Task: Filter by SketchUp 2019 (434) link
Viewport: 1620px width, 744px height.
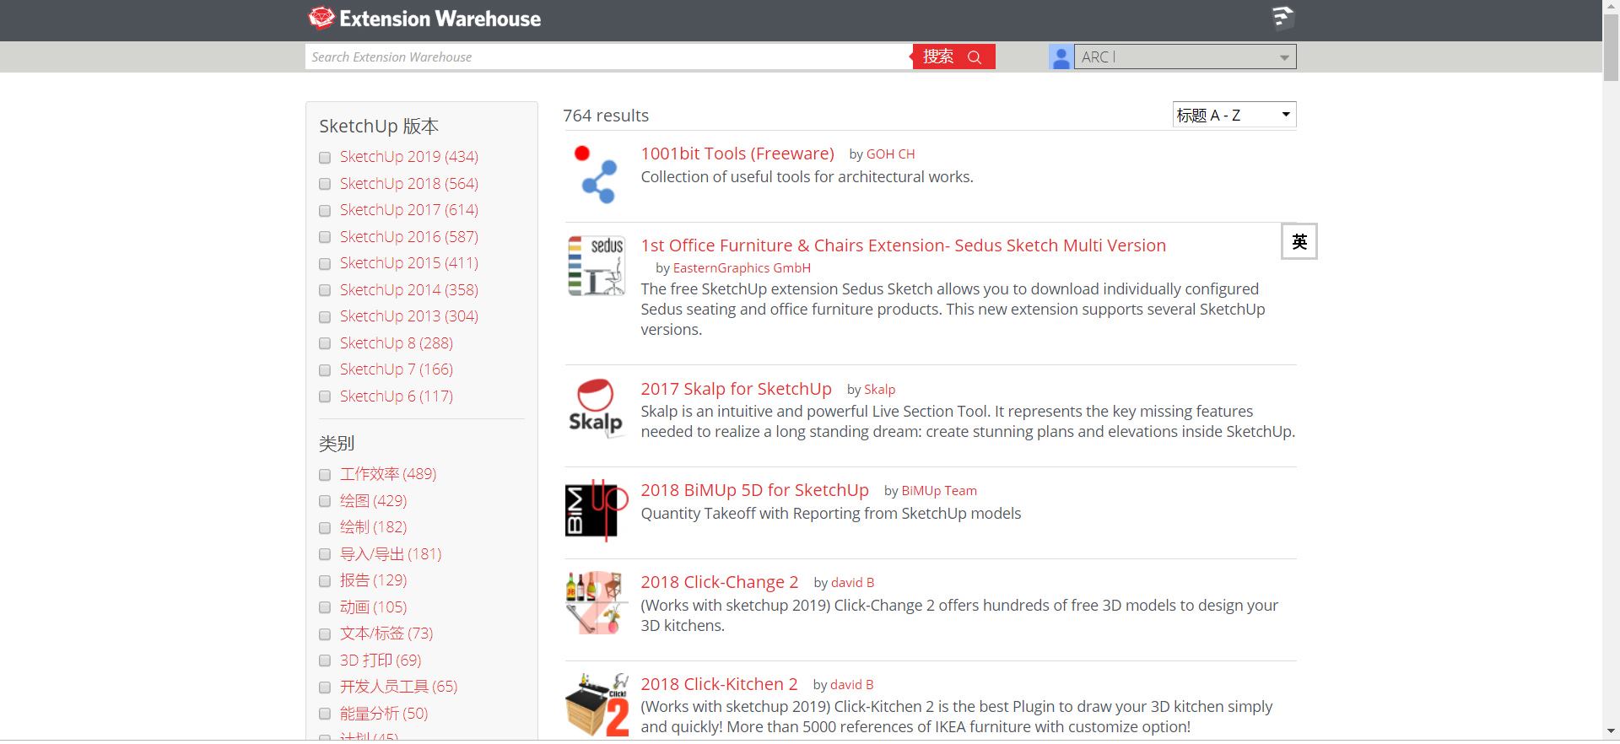Action: pos(409,157)
